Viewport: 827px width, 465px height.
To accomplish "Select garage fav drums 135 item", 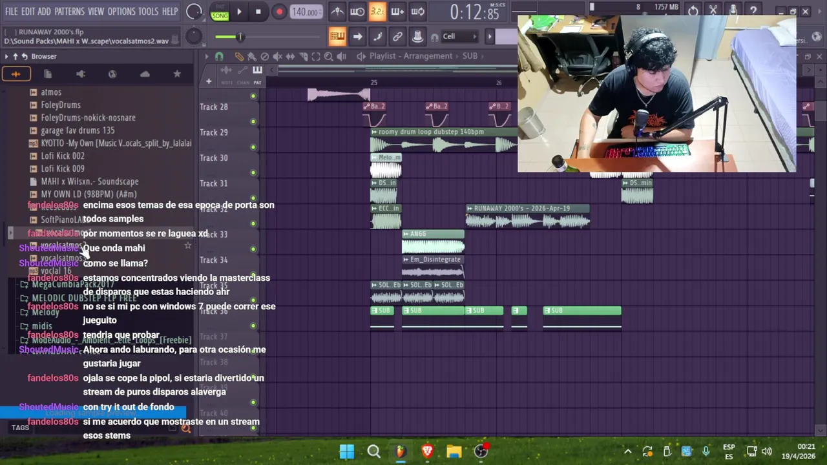I will (x=78, y=130).
